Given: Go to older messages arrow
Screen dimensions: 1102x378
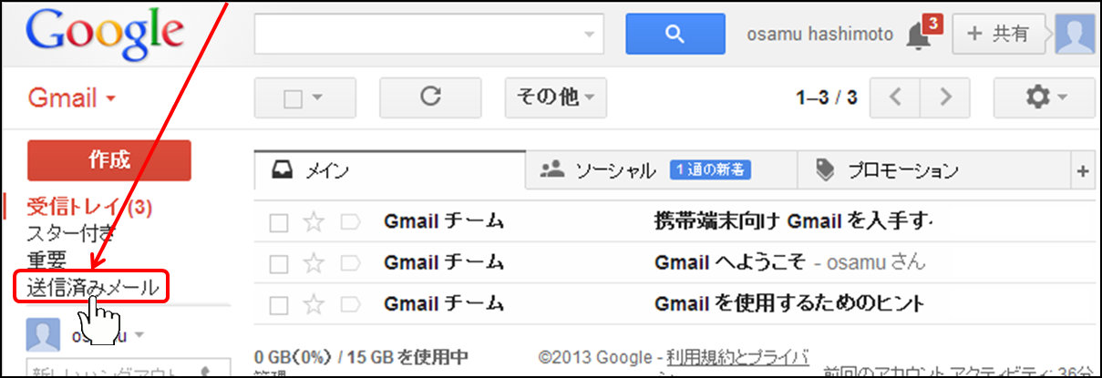Looking at the screenshot, I should [945, 97].
